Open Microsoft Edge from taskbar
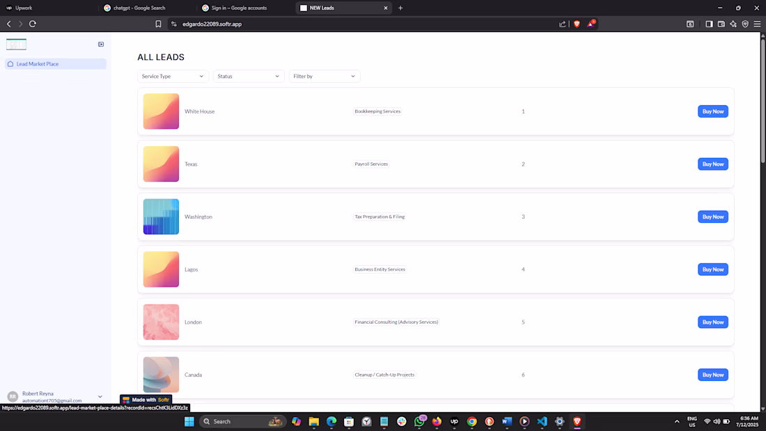766x431 pixels. click(x=331, y=421)
